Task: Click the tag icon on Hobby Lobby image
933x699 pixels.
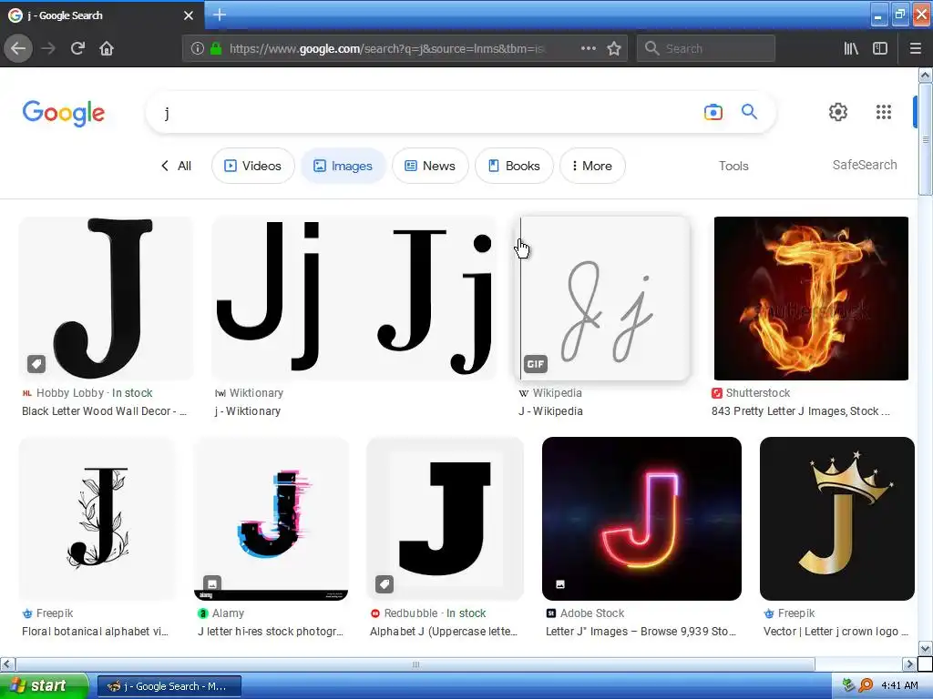Action: click(36, 364)
